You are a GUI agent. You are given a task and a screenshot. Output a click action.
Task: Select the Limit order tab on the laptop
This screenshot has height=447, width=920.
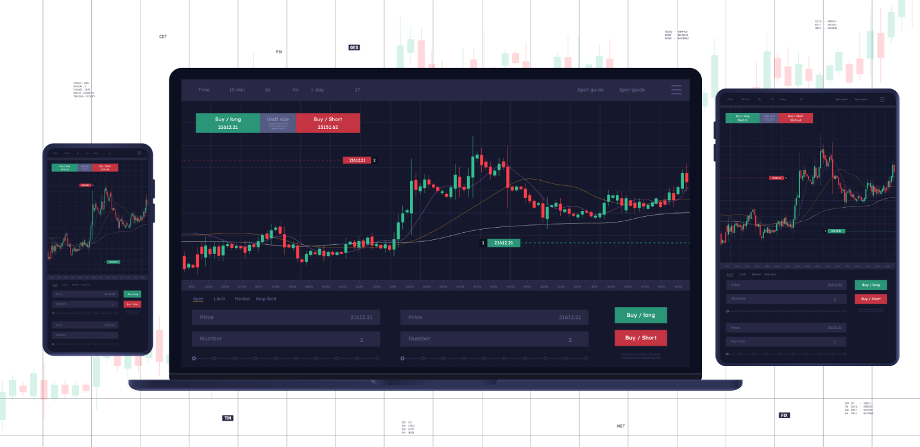(x=219, y=299)
